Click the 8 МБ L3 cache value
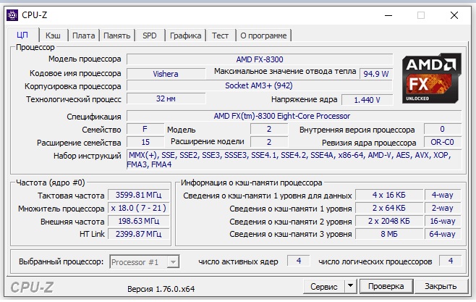 [x=389, y=234]
